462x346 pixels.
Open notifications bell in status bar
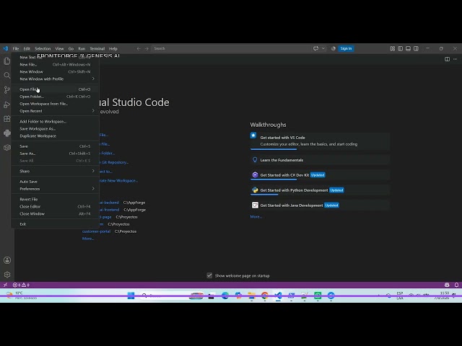[x=456, y=285]
